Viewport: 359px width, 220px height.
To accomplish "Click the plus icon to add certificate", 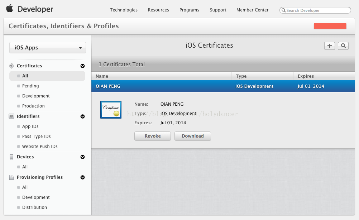I will click(329, 46).
